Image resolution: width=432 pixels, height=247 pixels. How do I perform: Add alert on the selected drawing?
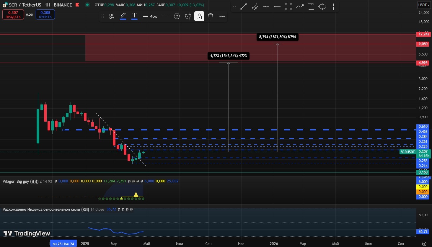[188, 17]
